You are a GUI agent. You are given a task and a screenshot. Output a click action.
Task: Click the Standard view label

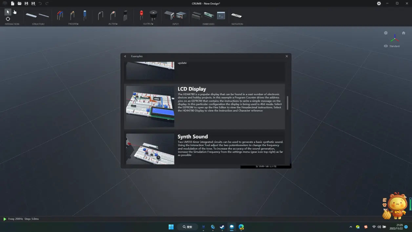point(394,46)
